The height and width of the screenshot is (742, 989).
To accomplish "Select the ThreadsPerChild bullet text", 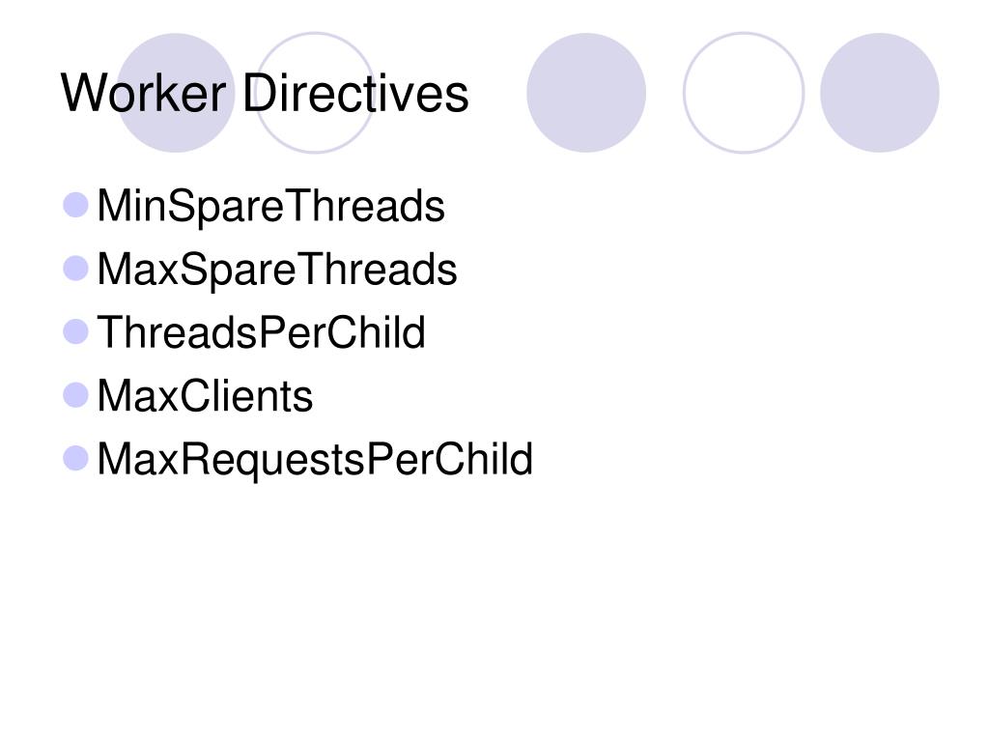I will [261, 332].
